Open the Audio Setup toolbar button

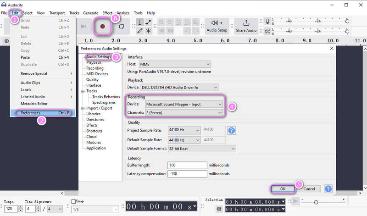click(x=217, y=27)
